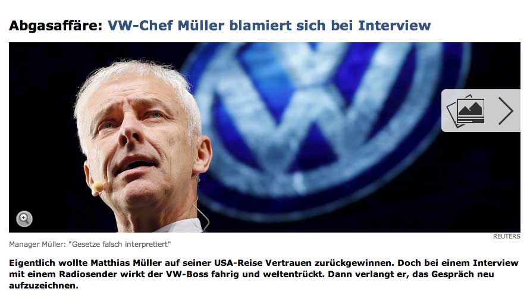Click the magnifier zoom icon on photo

[24, 219]
